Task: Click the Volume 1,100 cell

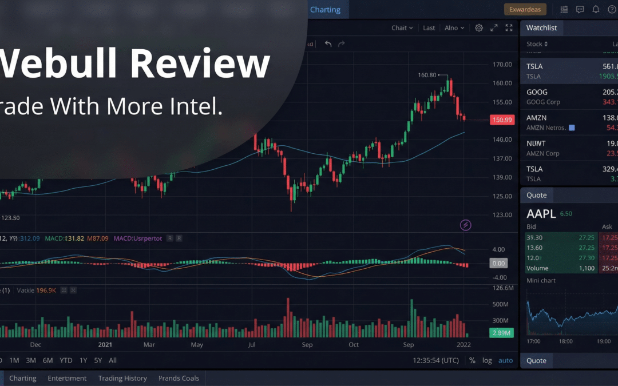Action: click(x=561, y=268)
